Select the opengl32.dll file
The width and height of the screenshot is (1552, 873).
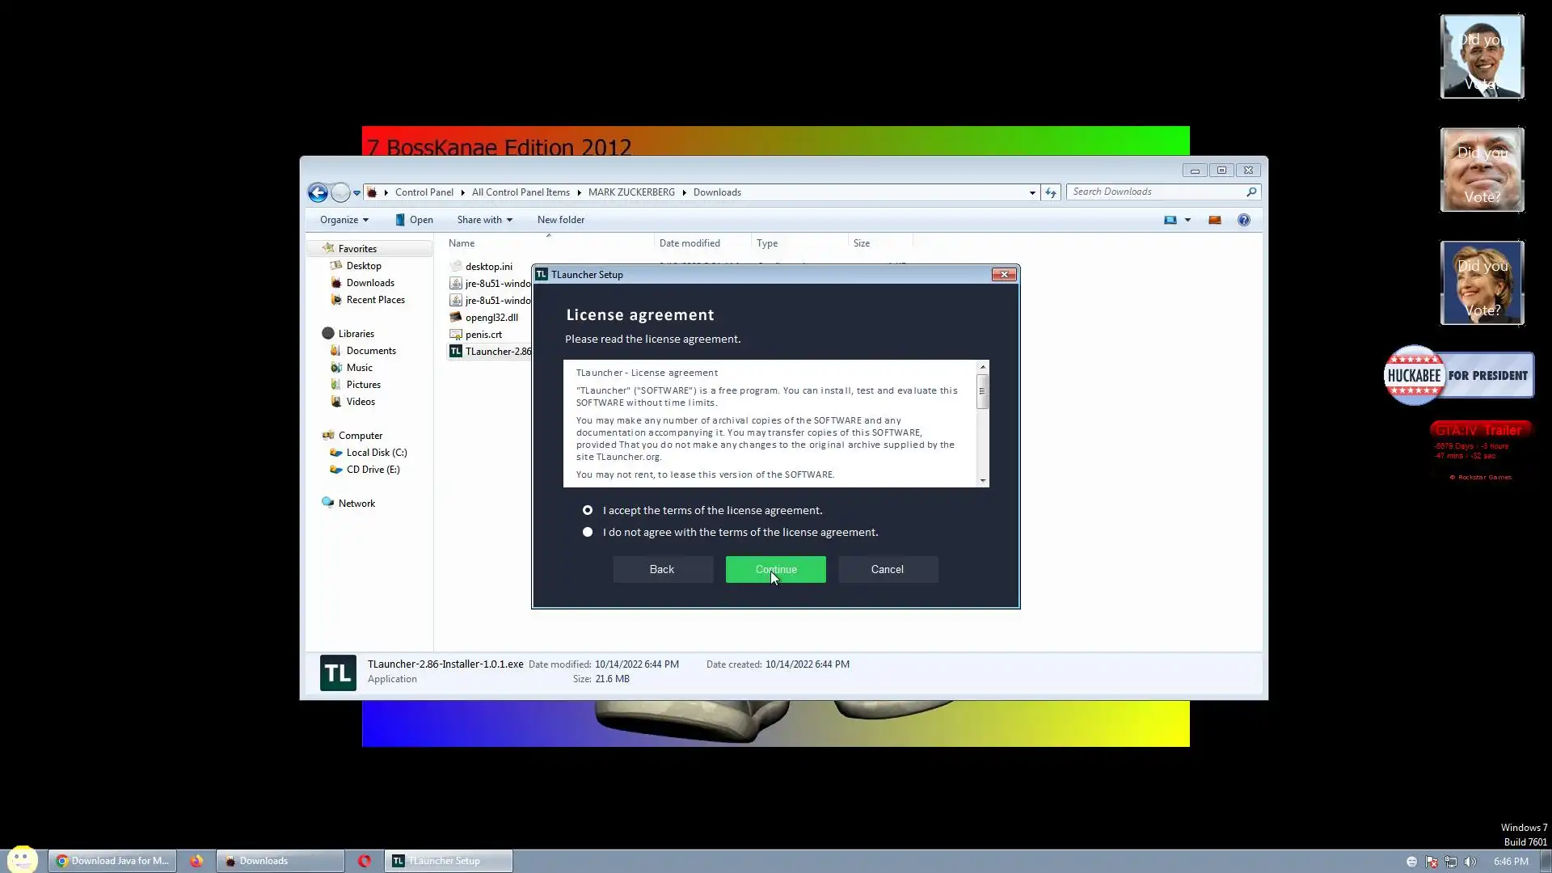491,318
